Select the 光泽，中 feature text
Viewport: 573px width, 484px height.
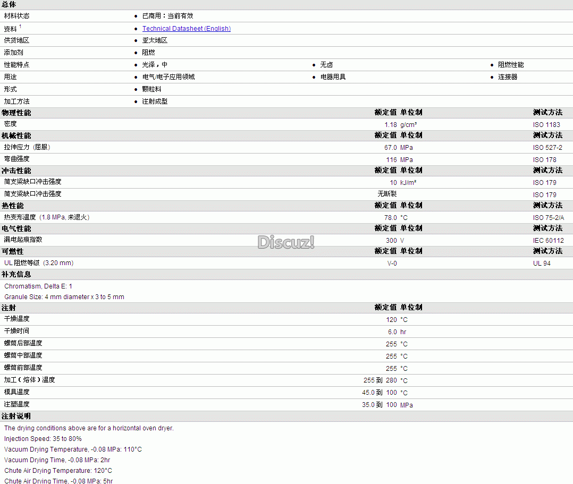[155, 65]
